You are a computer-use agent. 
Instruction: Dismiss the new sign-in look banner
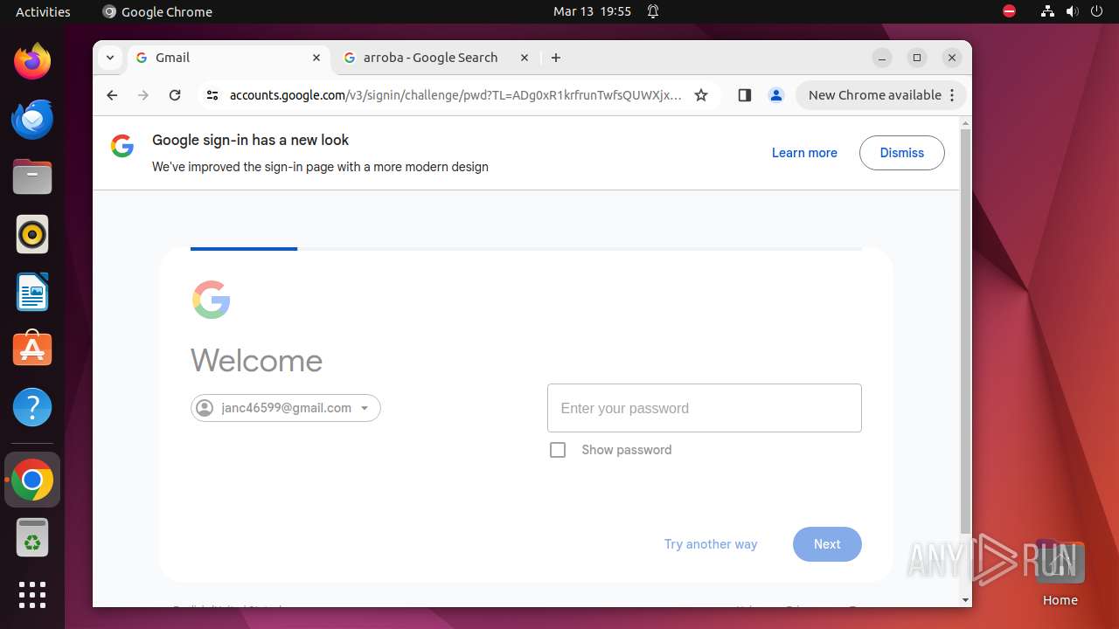pos(901,153)
